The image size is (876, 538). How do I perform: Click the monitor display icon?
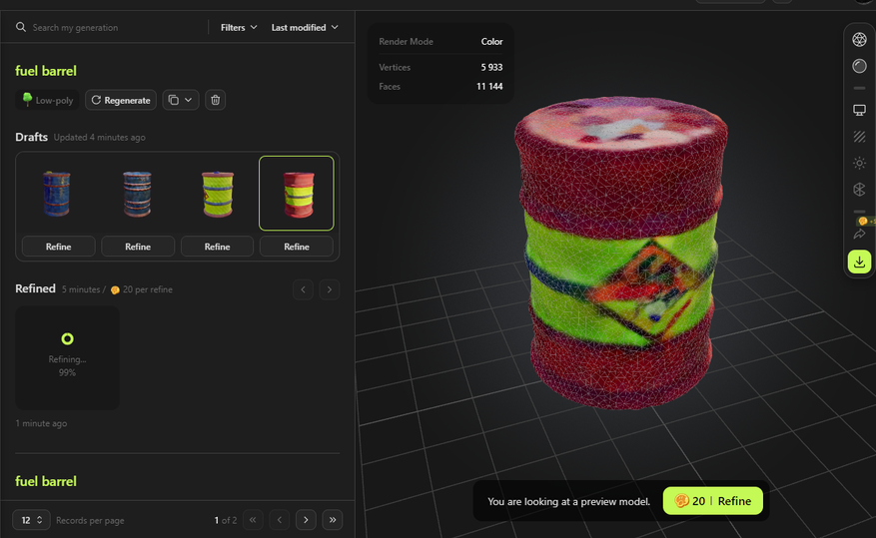(x=859, y=110)
